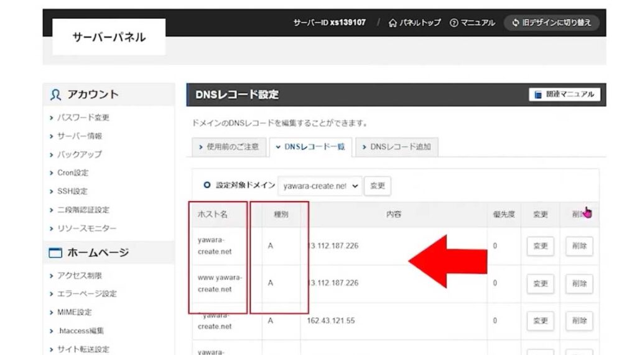Click 削除 for the www.yawara-create.net row
This screenshot has height=355, width=637.
pyautogui.click(x=579, y=283)
